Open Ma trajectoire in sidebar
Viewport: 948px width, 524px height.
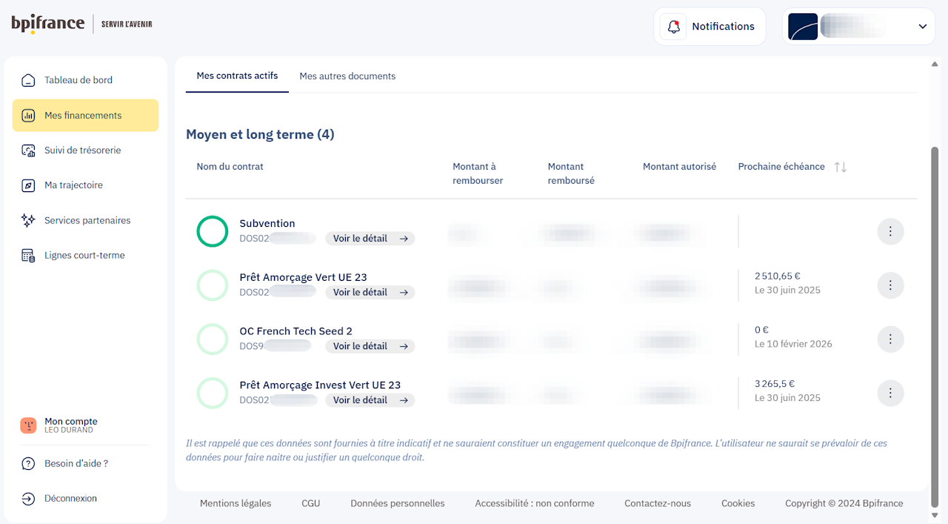point(73,185)
